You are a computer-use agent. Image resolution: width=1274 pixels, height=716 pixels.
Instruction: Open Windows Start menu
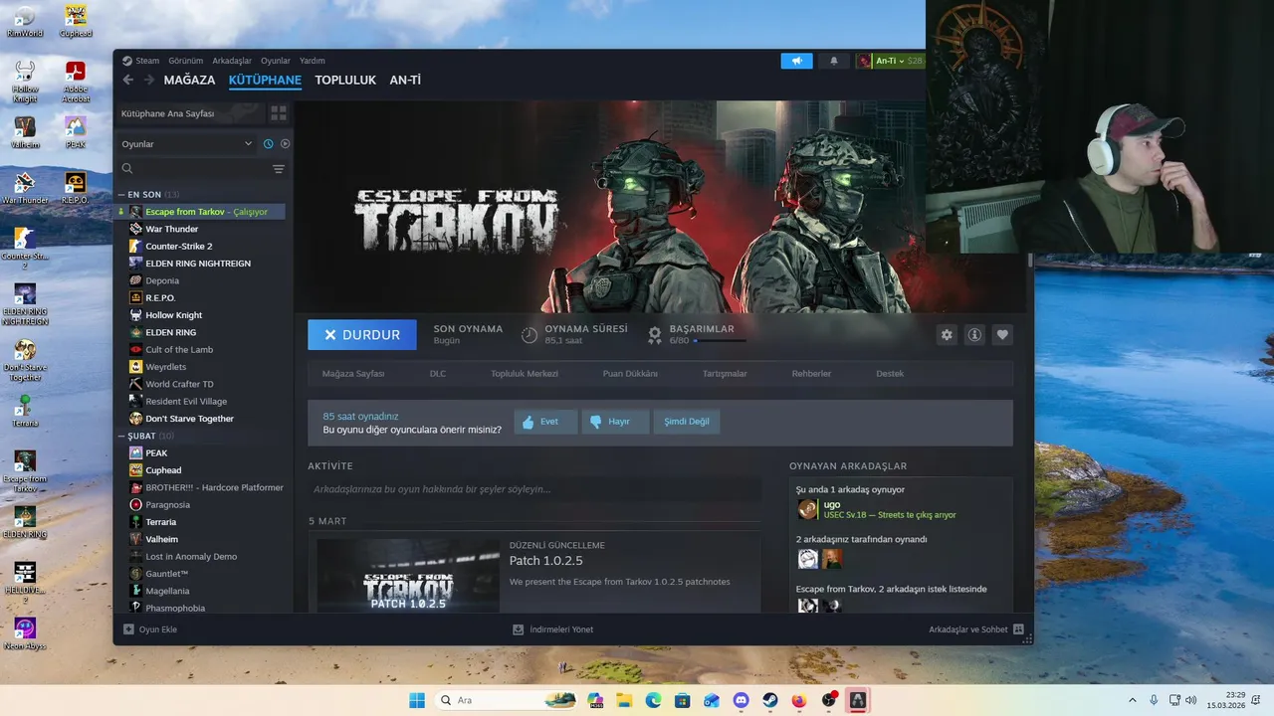(416, 700)
